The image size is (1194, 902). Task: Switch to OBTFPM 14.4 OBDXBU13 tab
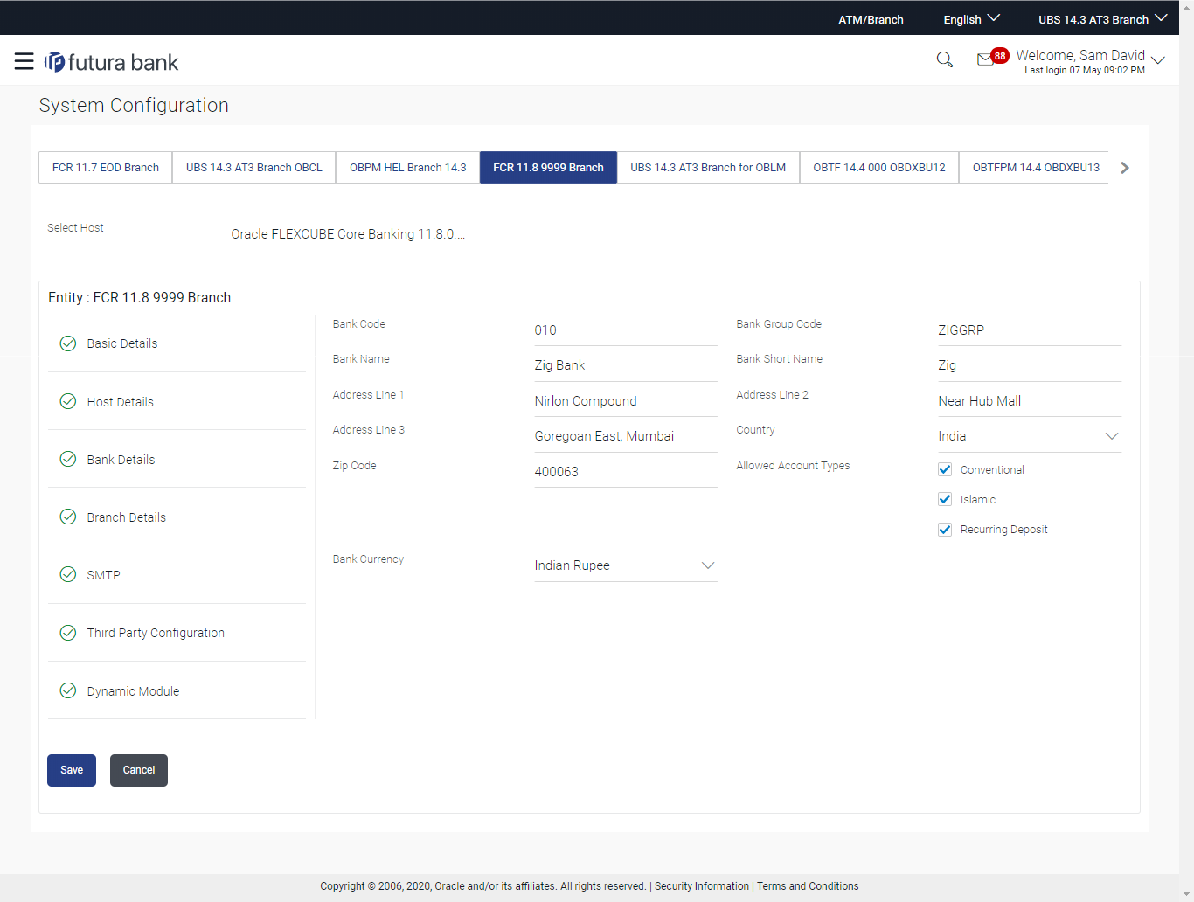pyautogui.click(x=1036, y=167)
